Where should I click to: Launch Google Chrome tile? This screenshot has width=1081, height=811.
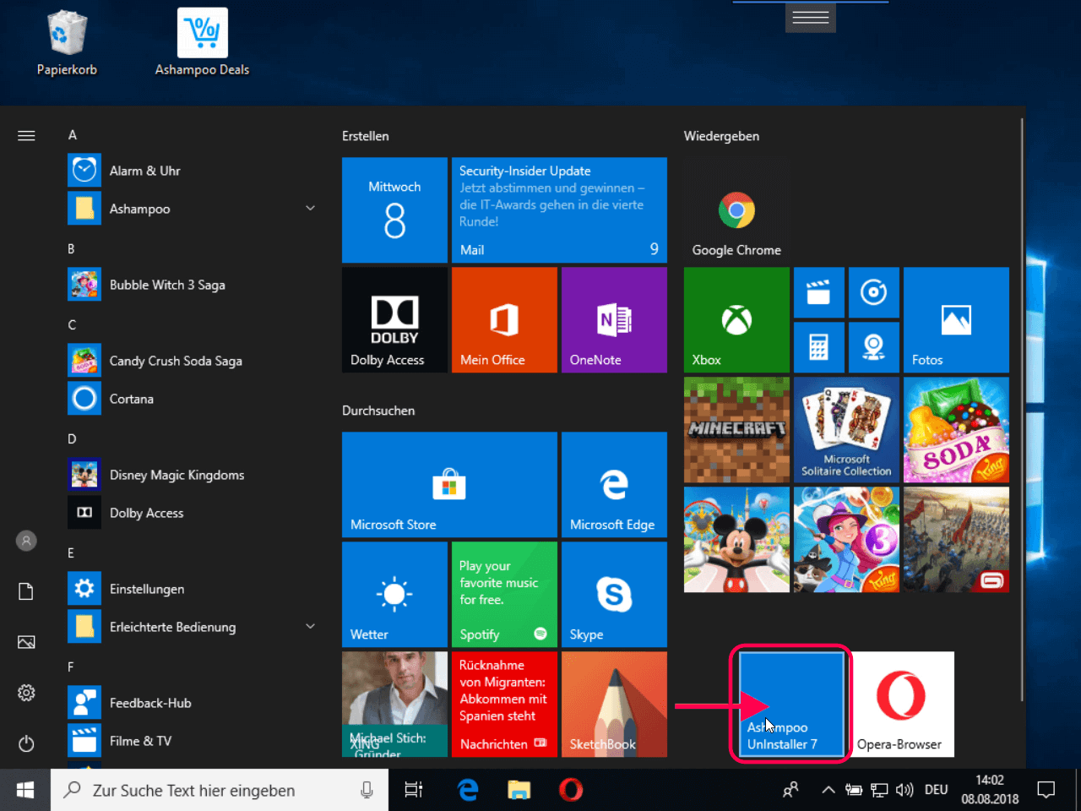(x=736, y=210)
